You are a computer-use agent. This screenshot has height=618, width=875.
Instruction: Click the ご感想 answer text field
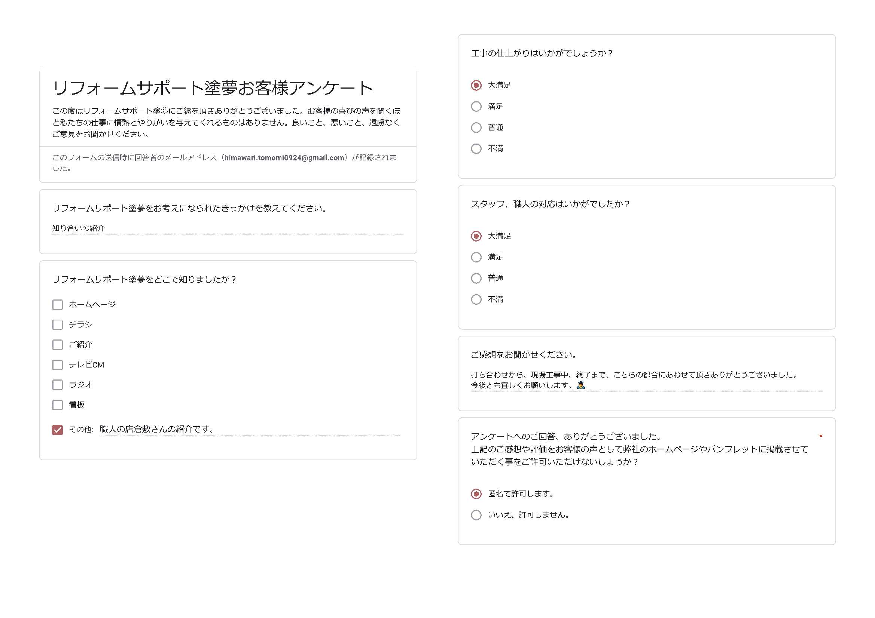click(x=610, y=381)
